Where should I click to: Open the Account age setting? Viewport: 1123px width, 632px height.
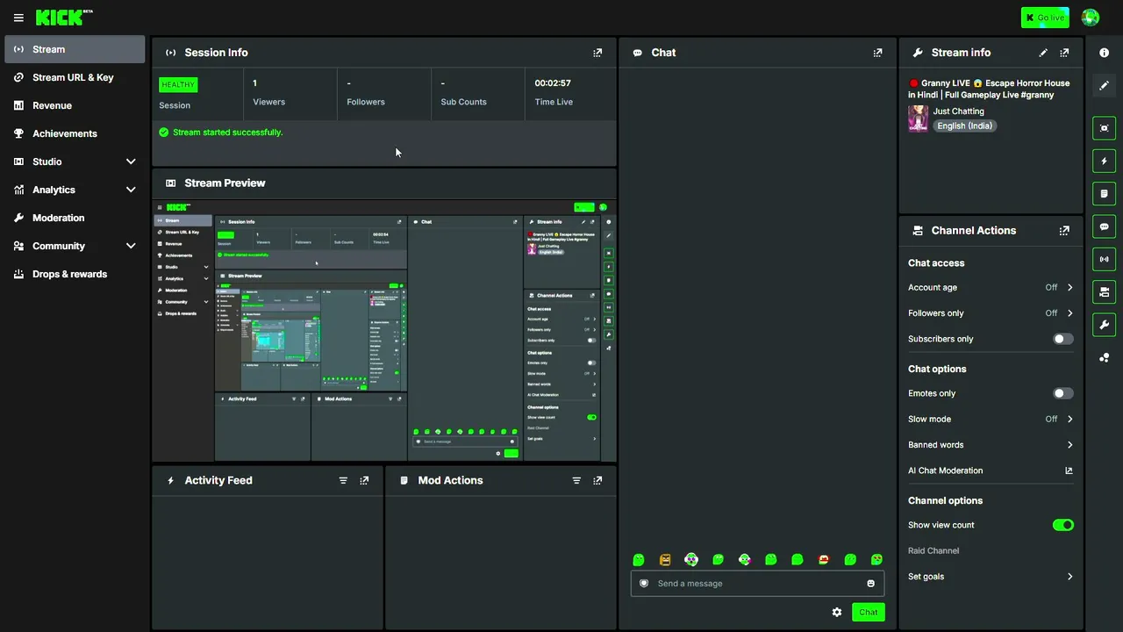tap(991, 288)
